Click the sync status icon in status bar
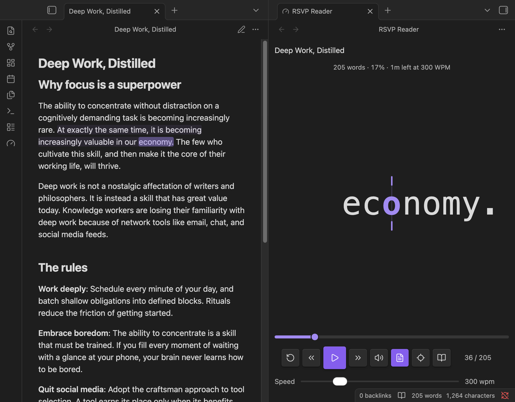This screenshot has height=402, width=515. [505, 395]
